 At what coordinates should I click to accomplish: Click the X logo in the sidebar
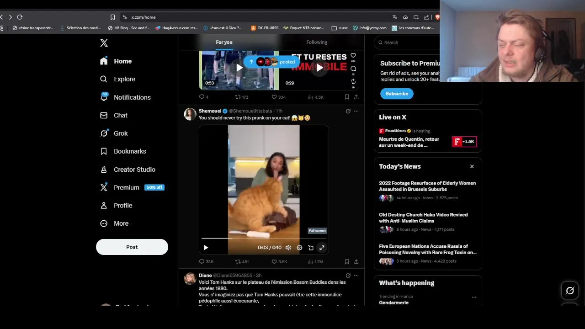point(104,43)
